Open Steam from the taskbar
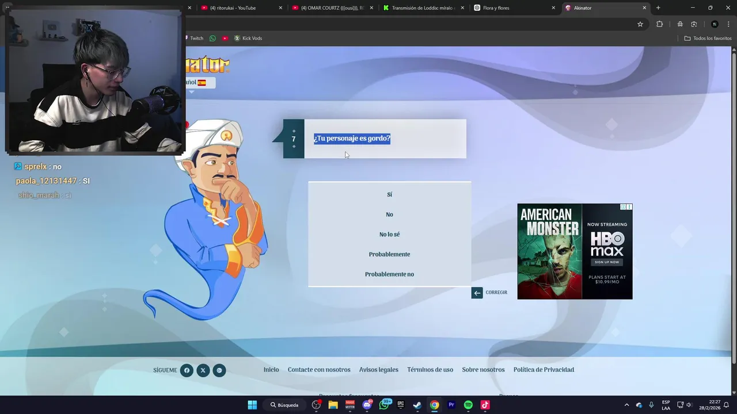This screenshot has height=414, width=737. 417,405
